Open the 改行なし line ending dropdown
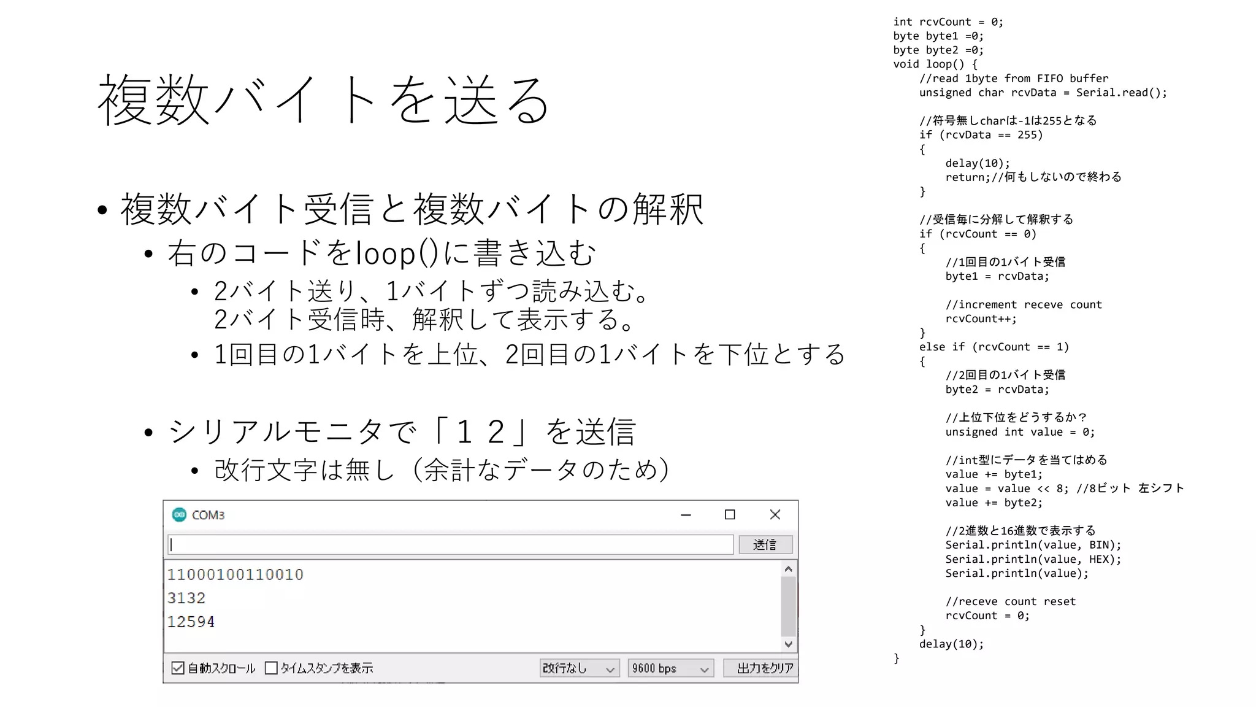The width and height of the screenshot is (1256, 707). [580, 668]
